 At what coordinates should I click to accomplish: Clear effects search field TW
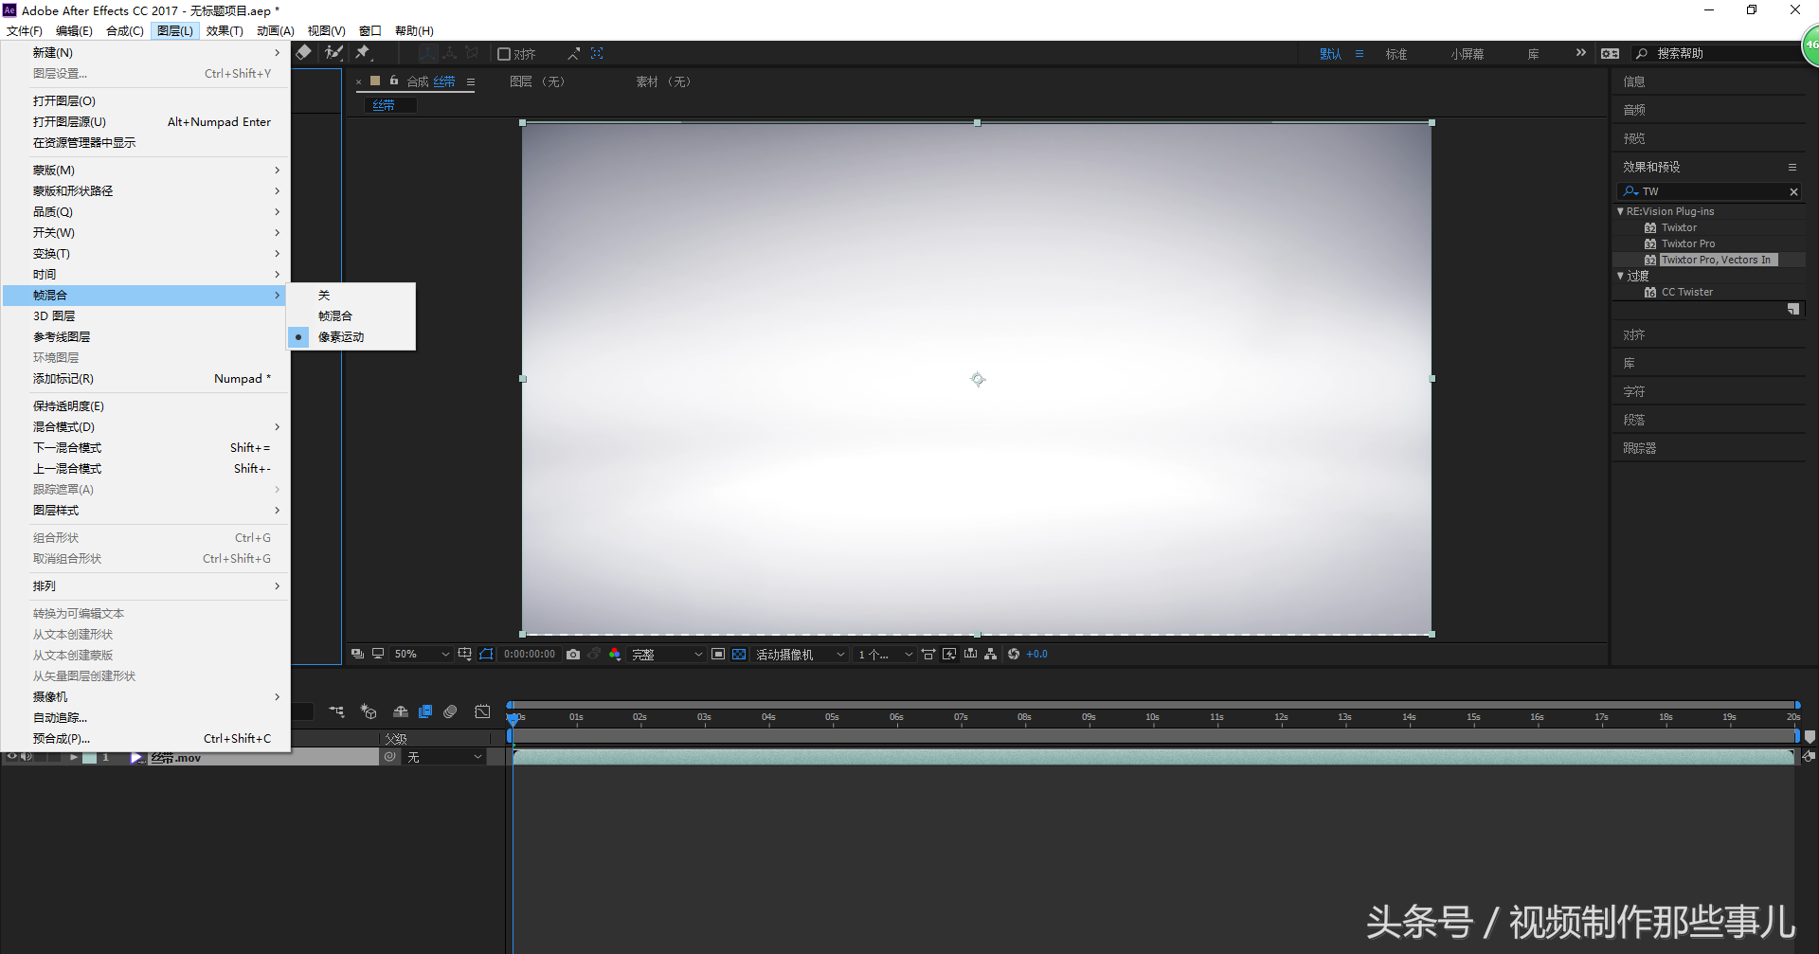(1793, 191)
